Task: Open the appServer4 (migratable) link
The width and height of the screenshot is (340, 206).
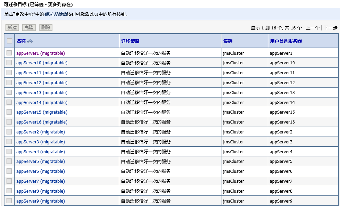Action: [x=41, y=152]
